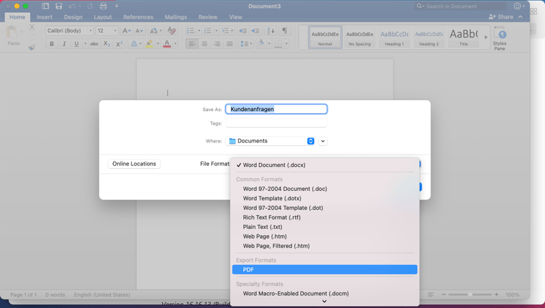This screenshot has height=308, width=545.
Task: Open the Styles Pane
Action: [499, 38]
